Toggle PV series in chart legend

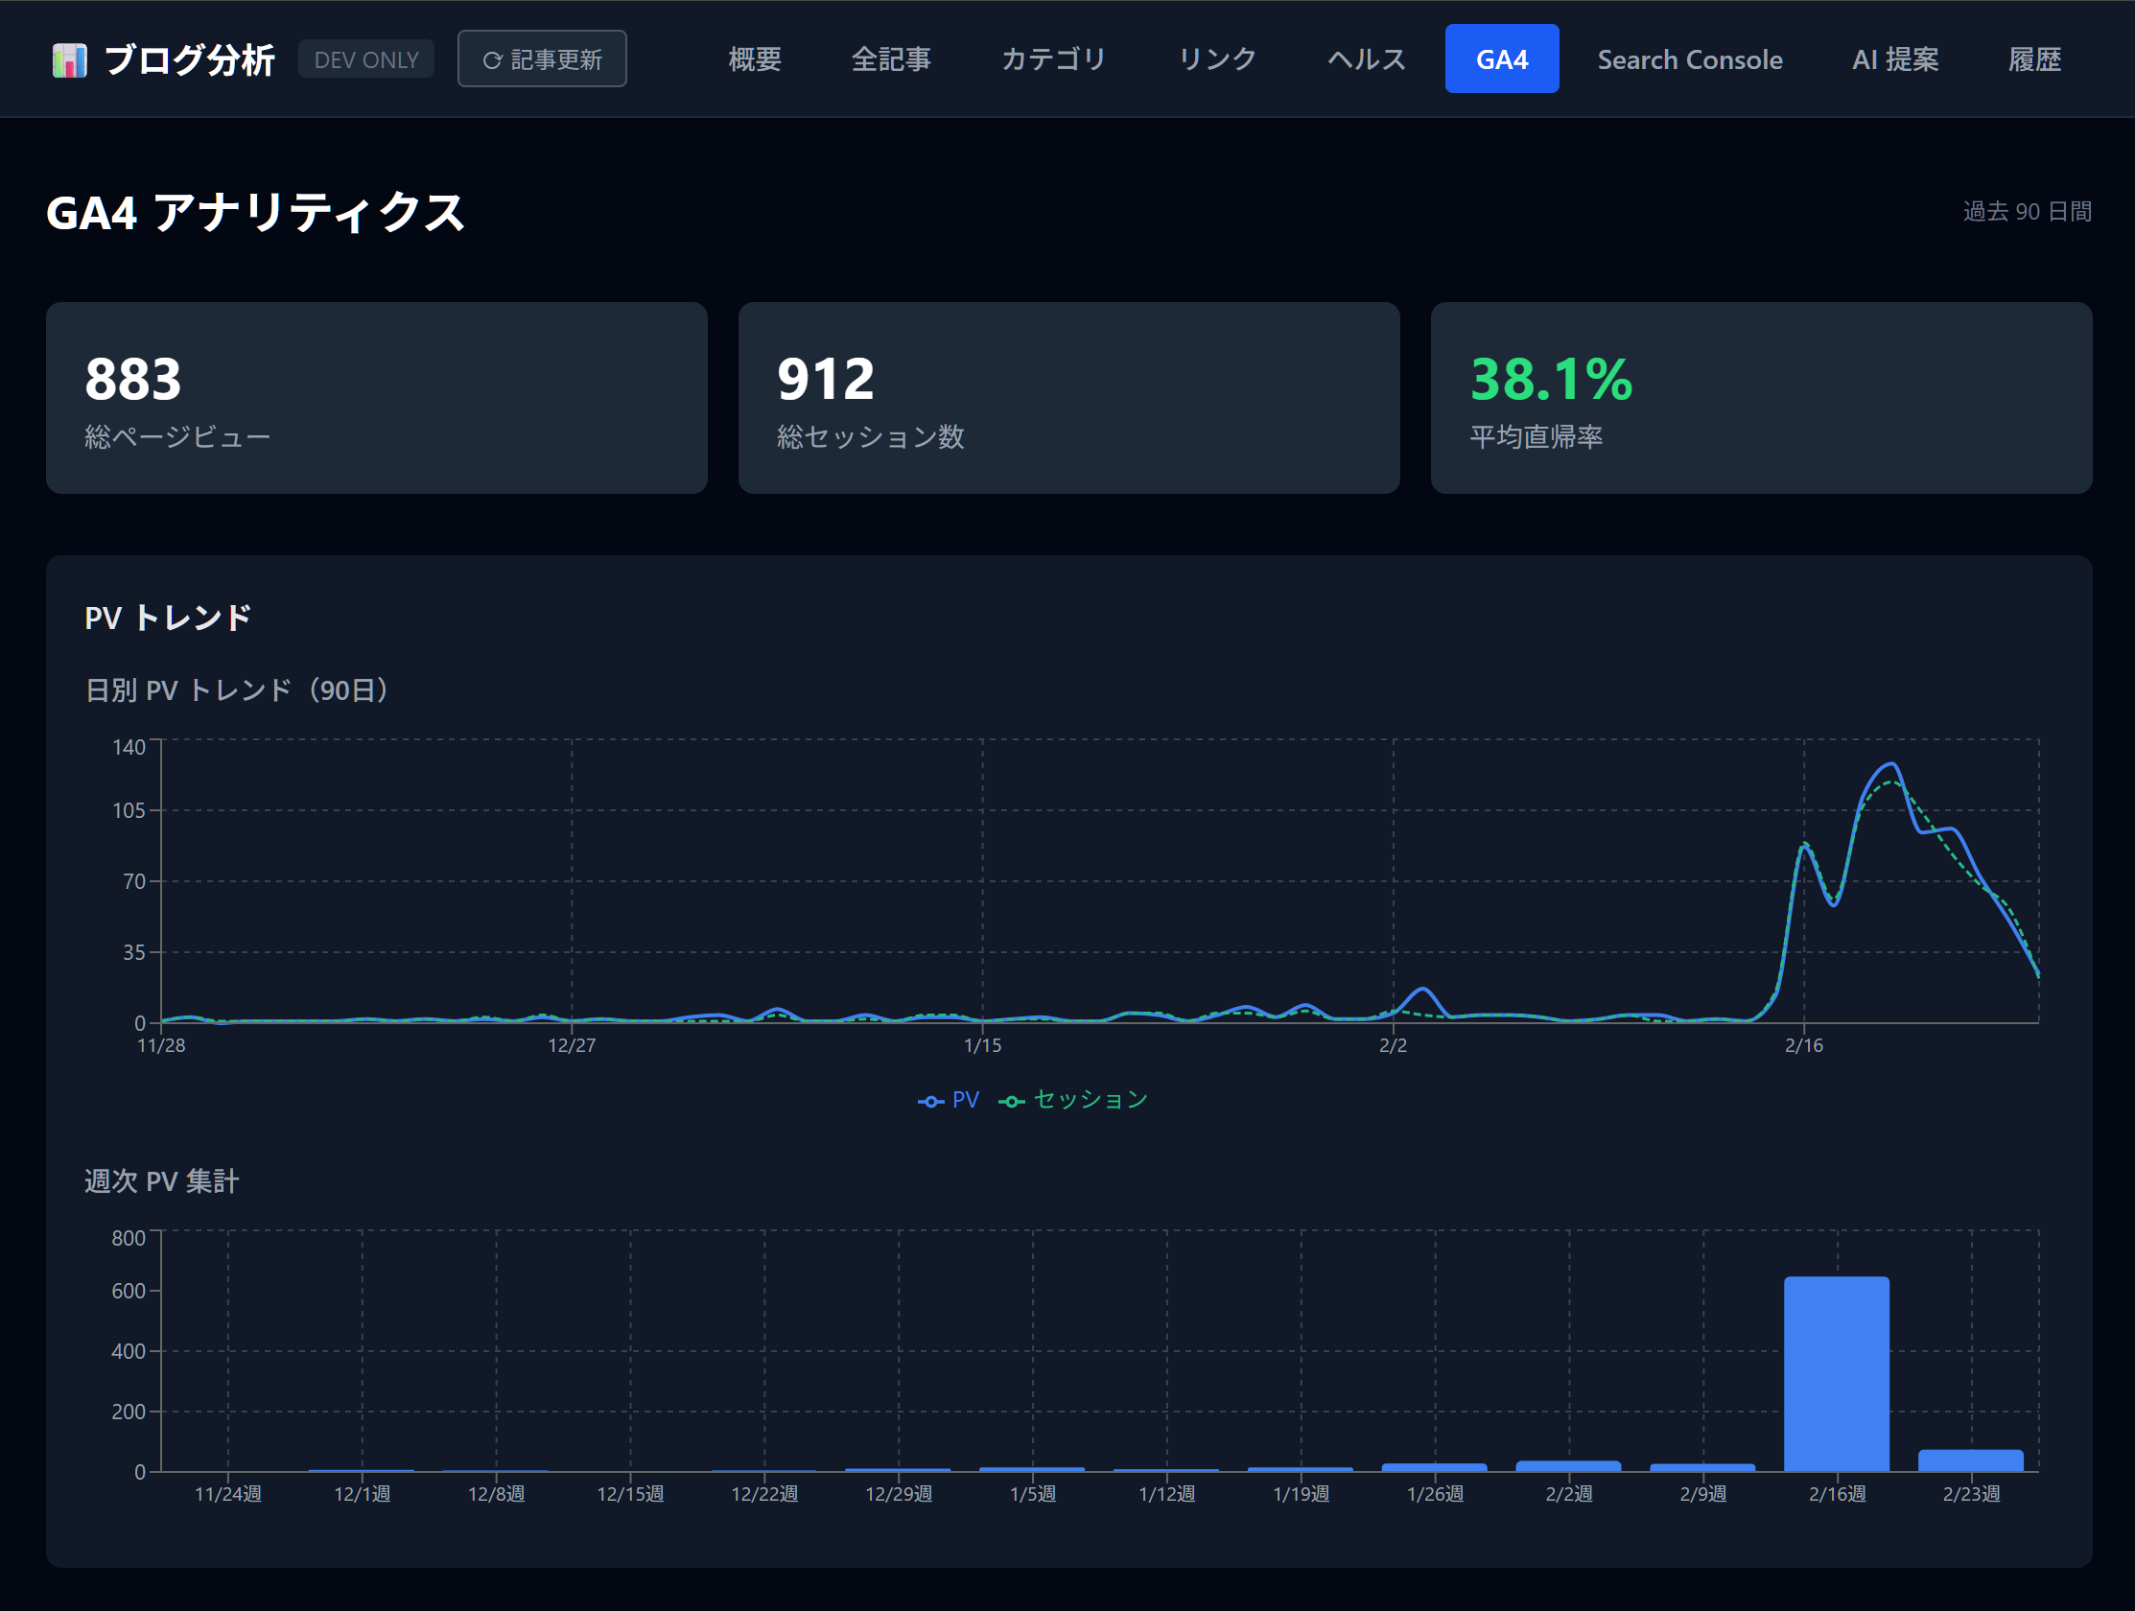[x=949, y=1100]
